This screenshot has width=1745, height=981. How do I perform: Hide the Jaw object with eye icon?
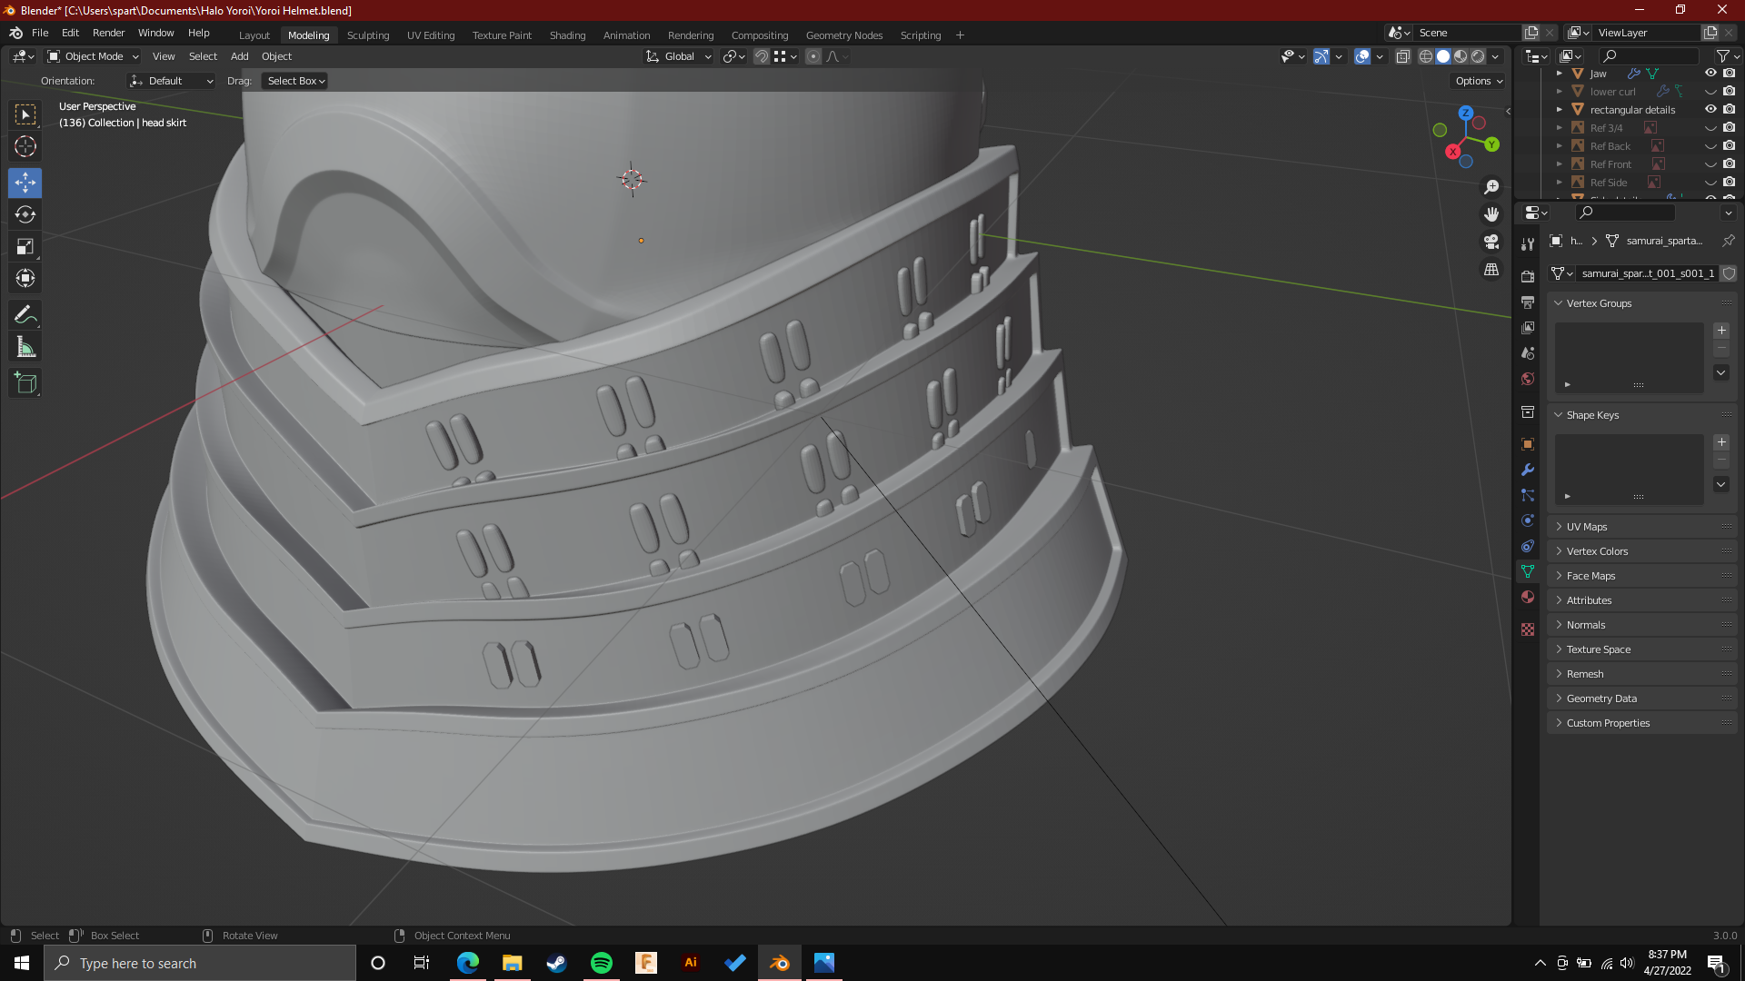click(1710, 73)
